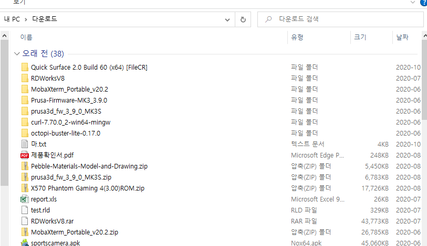The image size is (427, 246).
Task: Click the 248KB size cell
Action: [x=379, y=155]
